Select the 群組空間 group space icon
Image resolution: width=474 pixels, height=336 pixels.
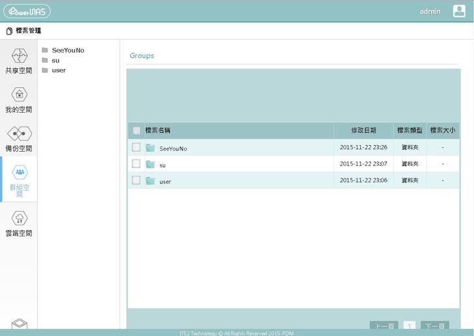[20, 173]
